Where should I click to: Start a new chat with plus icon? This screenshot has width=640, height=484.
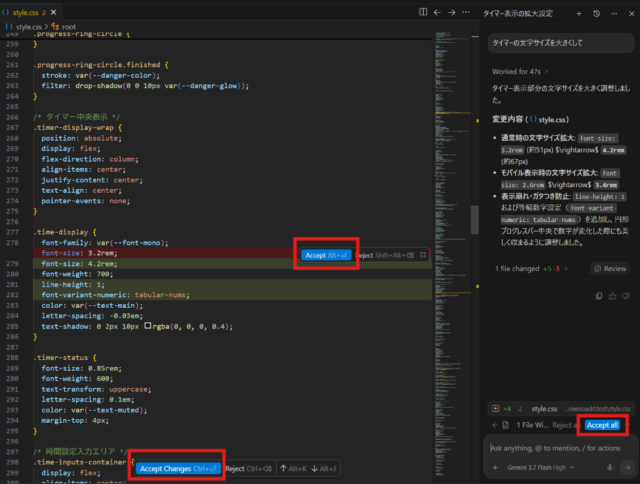point(579,13)
